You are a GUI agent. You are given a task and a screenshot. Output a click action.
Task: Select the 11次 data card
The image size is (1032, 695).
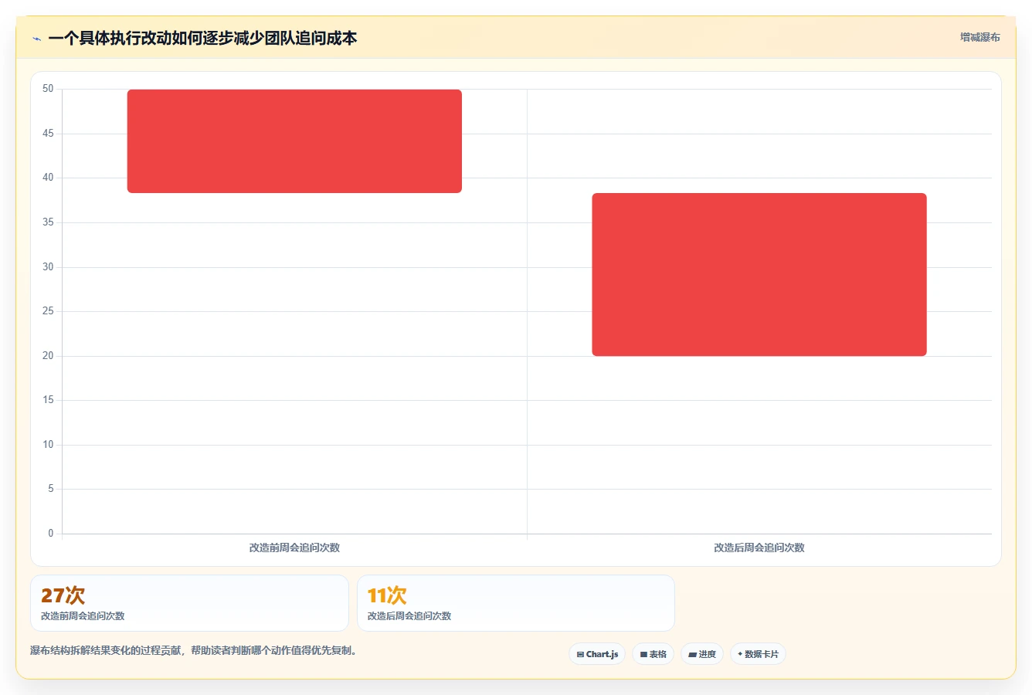tap(516, 603)
